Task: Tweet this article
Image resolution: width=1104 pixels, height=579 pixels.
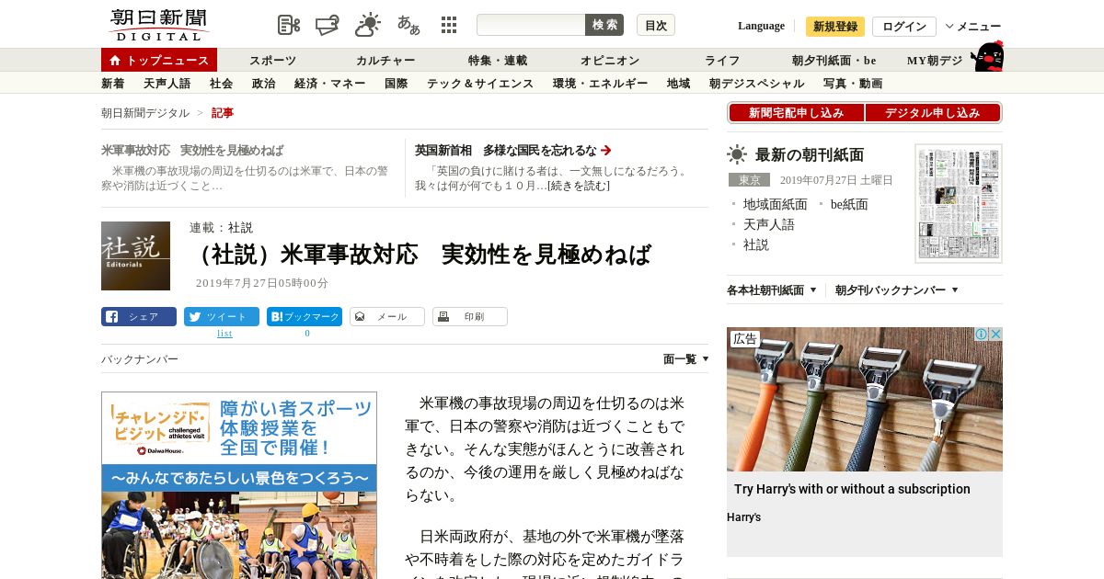Action: pos(222,317)
